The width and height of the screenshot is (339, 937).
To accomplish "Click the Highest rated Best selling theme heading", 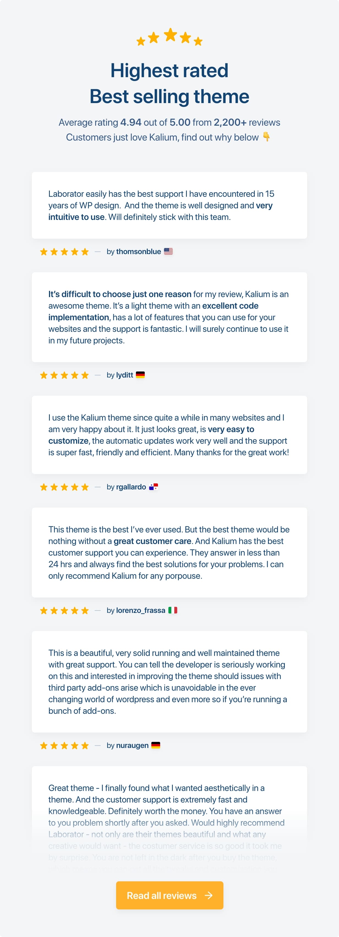I will [x=169, y=83].
